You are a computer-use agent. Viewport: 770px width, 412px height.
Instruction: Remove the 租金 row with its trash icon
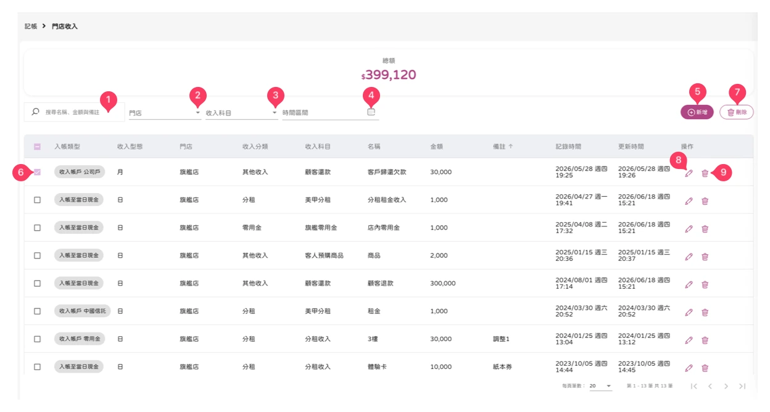[705, 312]
